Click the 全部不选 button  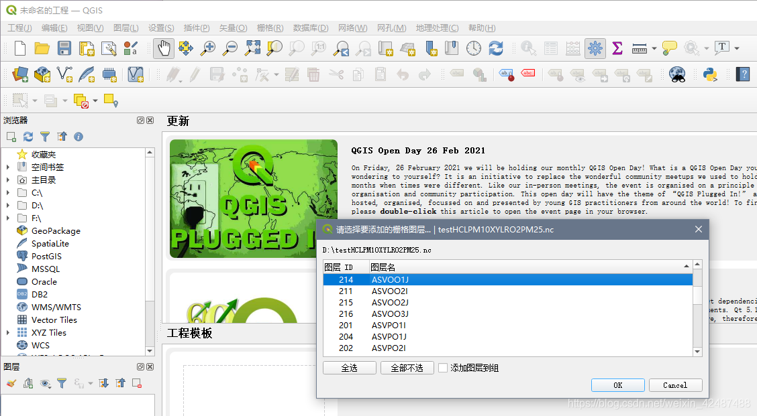click(x=407, y=368)
